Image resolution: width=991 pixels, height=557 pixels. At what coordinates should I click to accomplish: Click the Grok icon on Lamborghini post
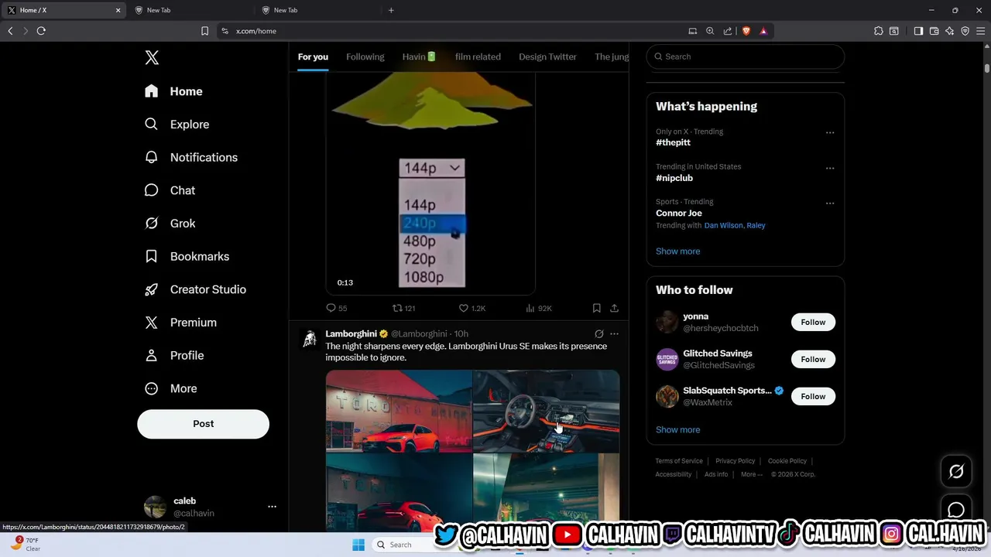point(598,334)
